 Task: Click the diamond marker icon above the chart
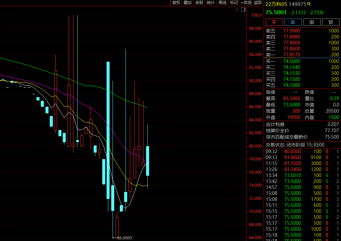click(x=237, y=10)
